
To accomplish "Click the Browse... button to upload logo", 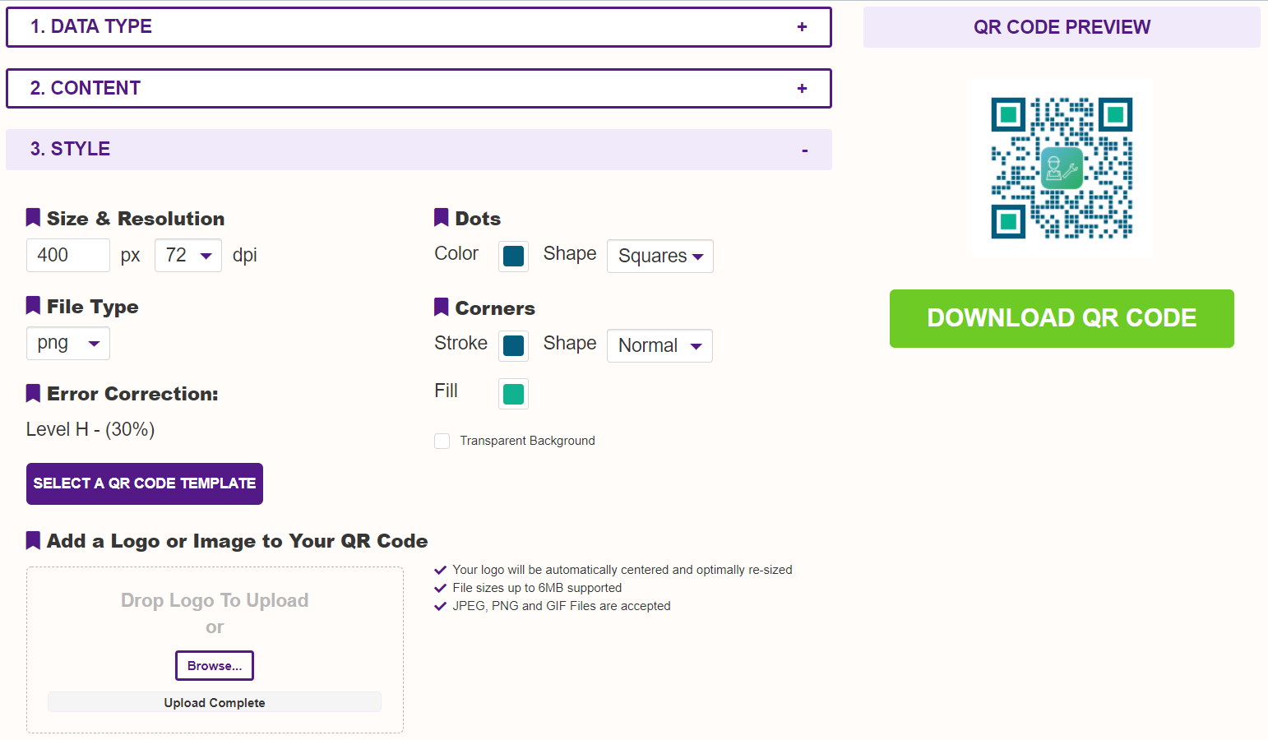I will pyautogui.click(x=215, y=666).
